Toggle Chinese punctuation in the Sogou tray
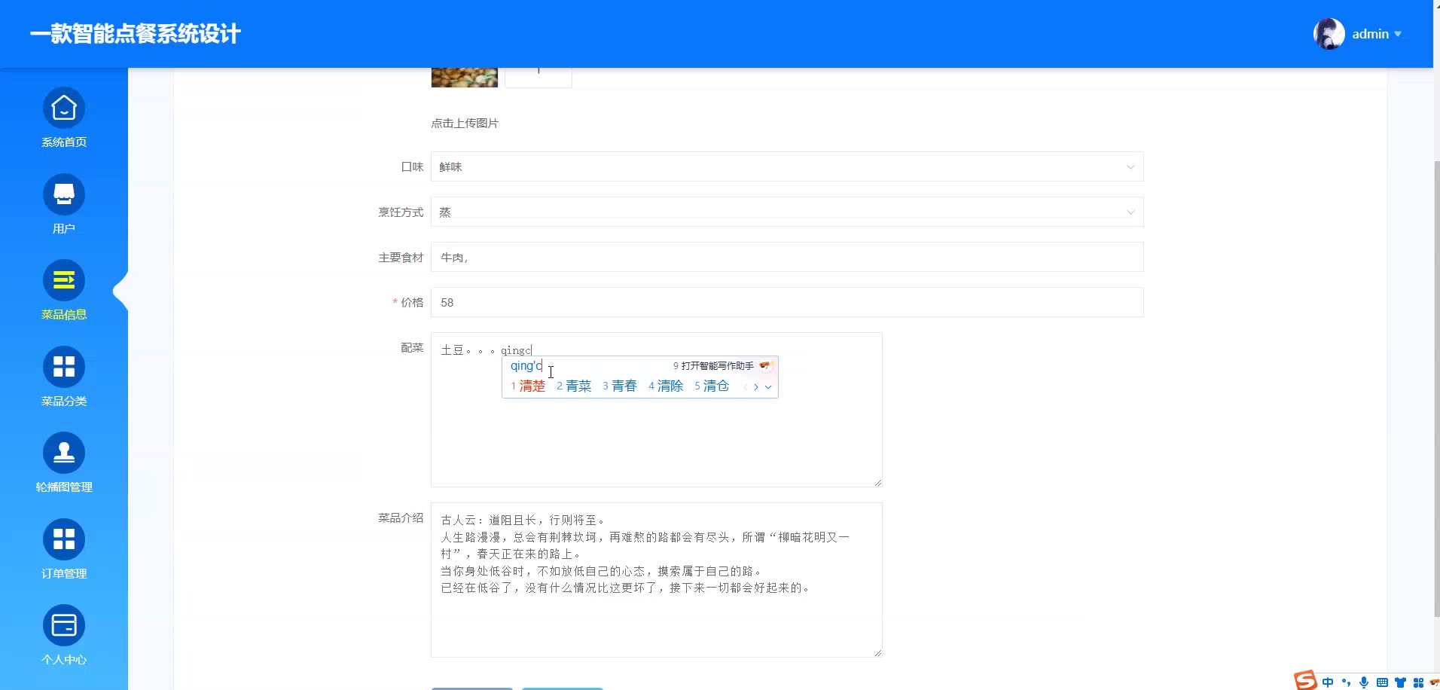 (x=1345, y=682)
